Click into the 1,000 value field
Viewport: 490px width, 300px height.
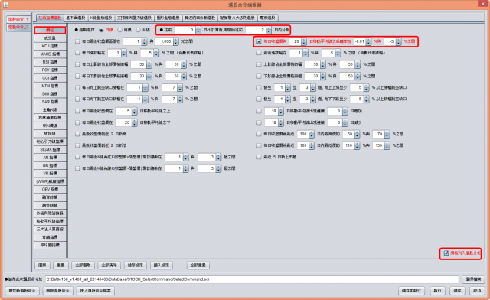tap(165, 41)
